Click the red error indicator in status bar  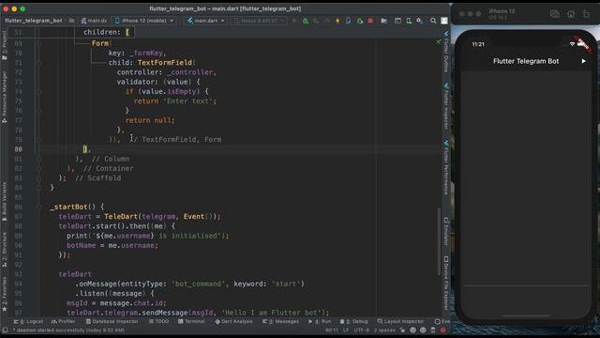click(x=442, y=330)
